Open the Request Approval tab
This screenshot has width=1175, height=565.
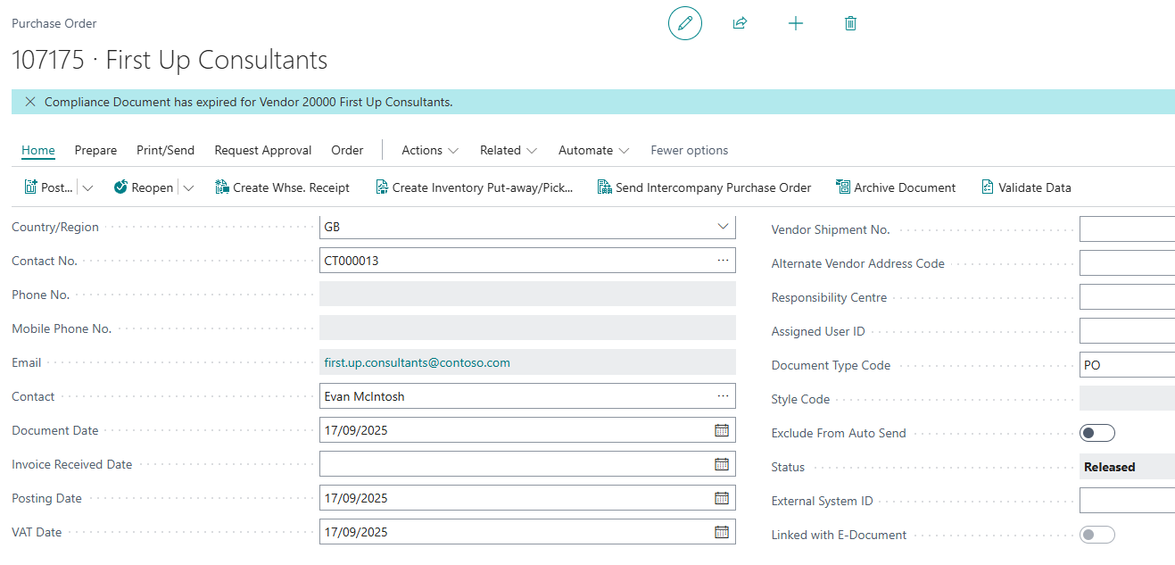[263, 150]
